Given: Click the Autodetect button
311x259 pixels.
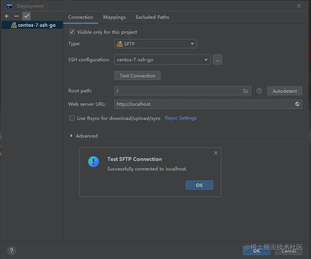Looking at the screenshot, I should tap(285, 91).
